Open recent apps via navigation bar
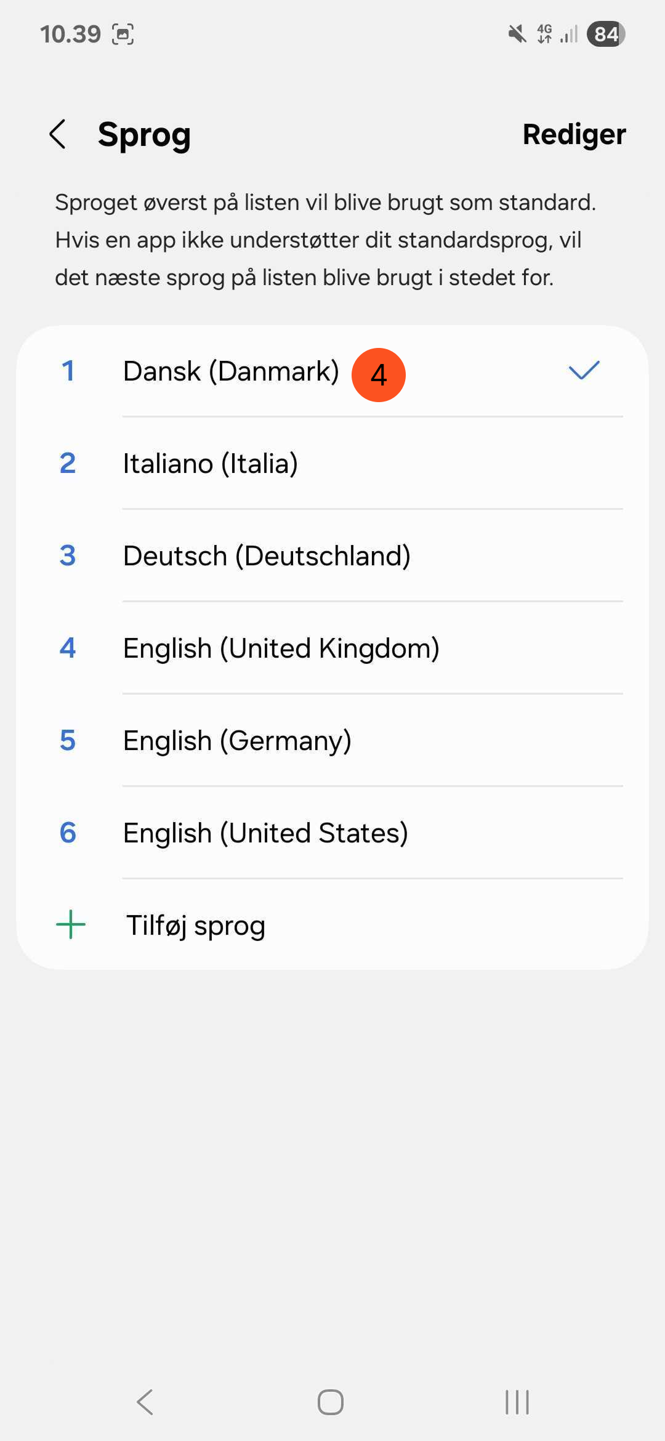The height and width of the screenshot is (1441, 665). (517, 1402)
